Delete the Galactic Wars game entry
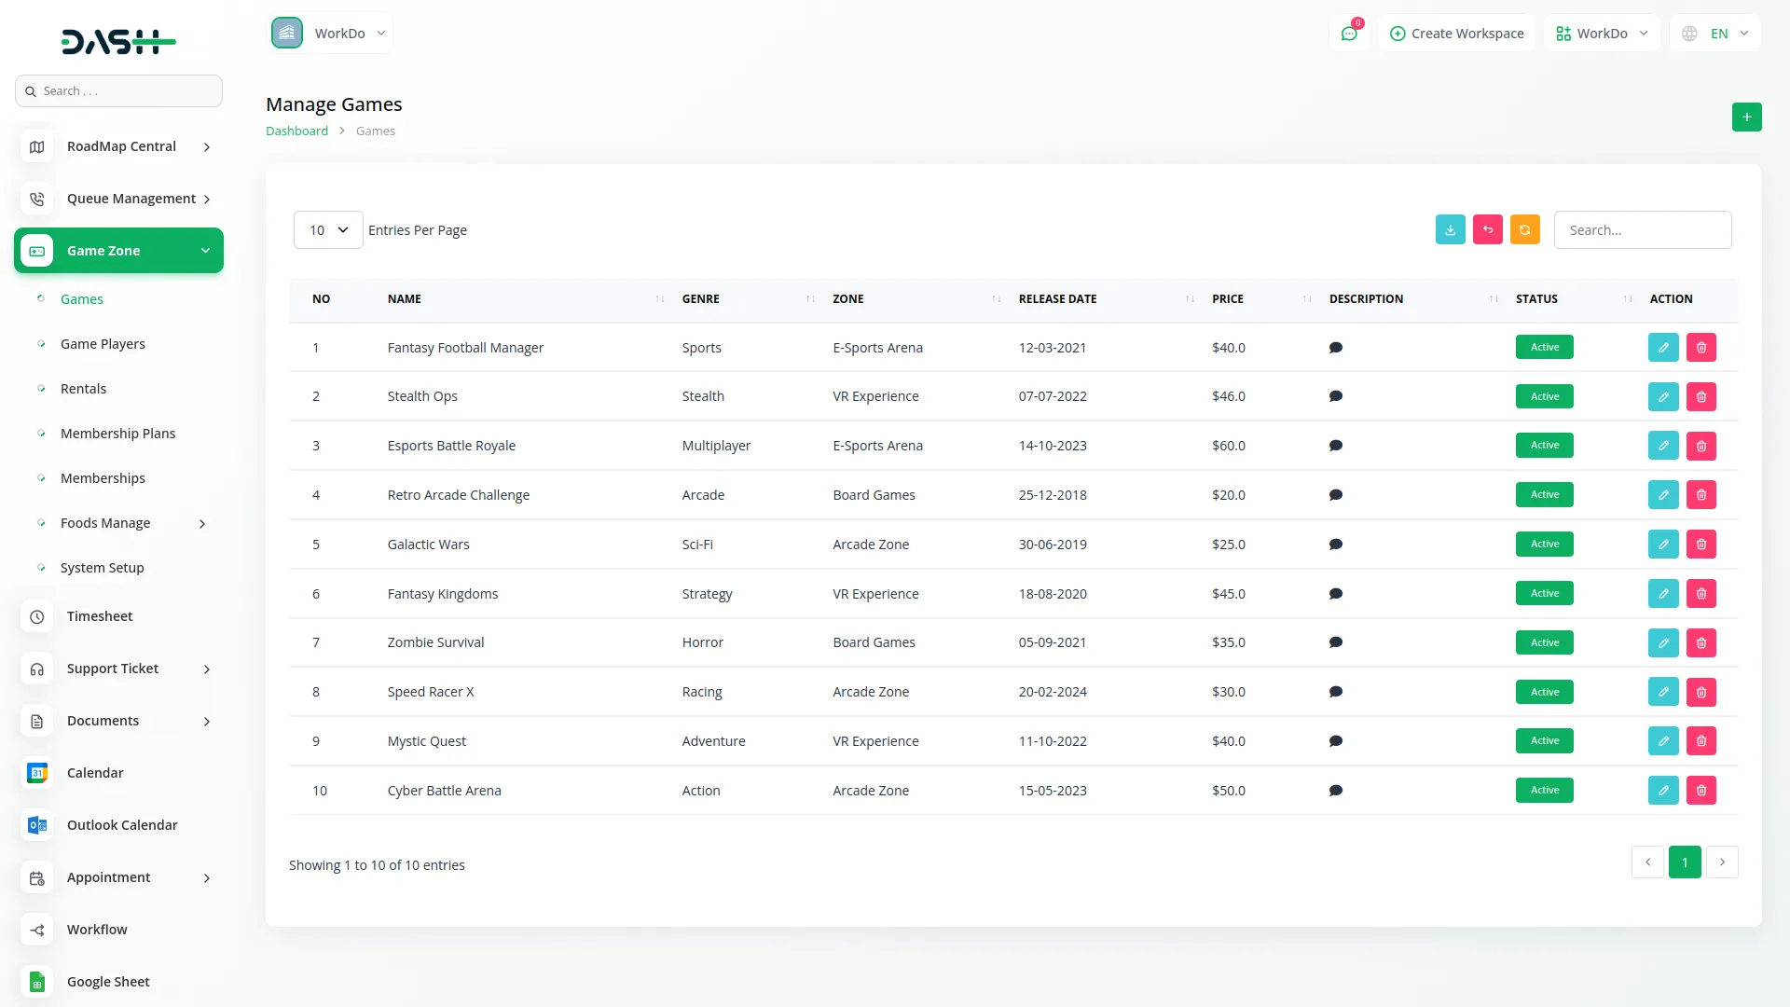Screen dimensions: 1790x1007 coord(1700,545)
